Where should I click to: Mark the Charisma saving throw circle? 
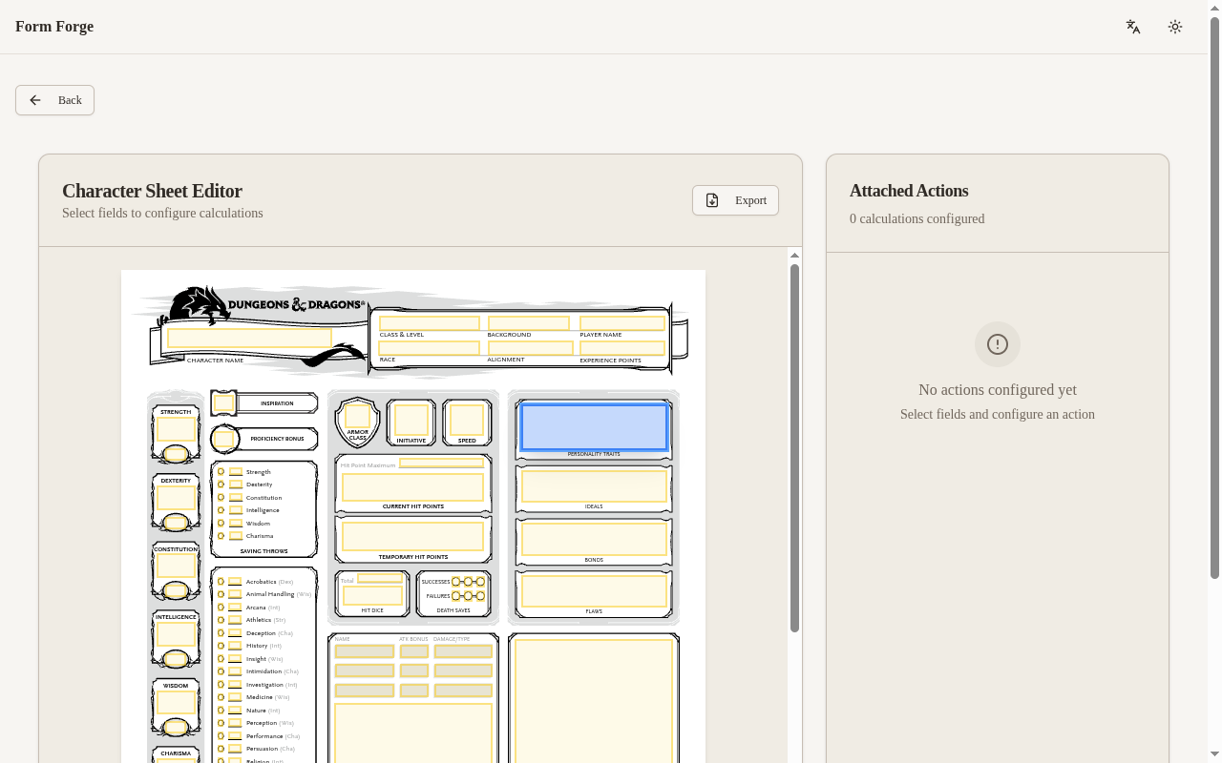coord(221,536)
